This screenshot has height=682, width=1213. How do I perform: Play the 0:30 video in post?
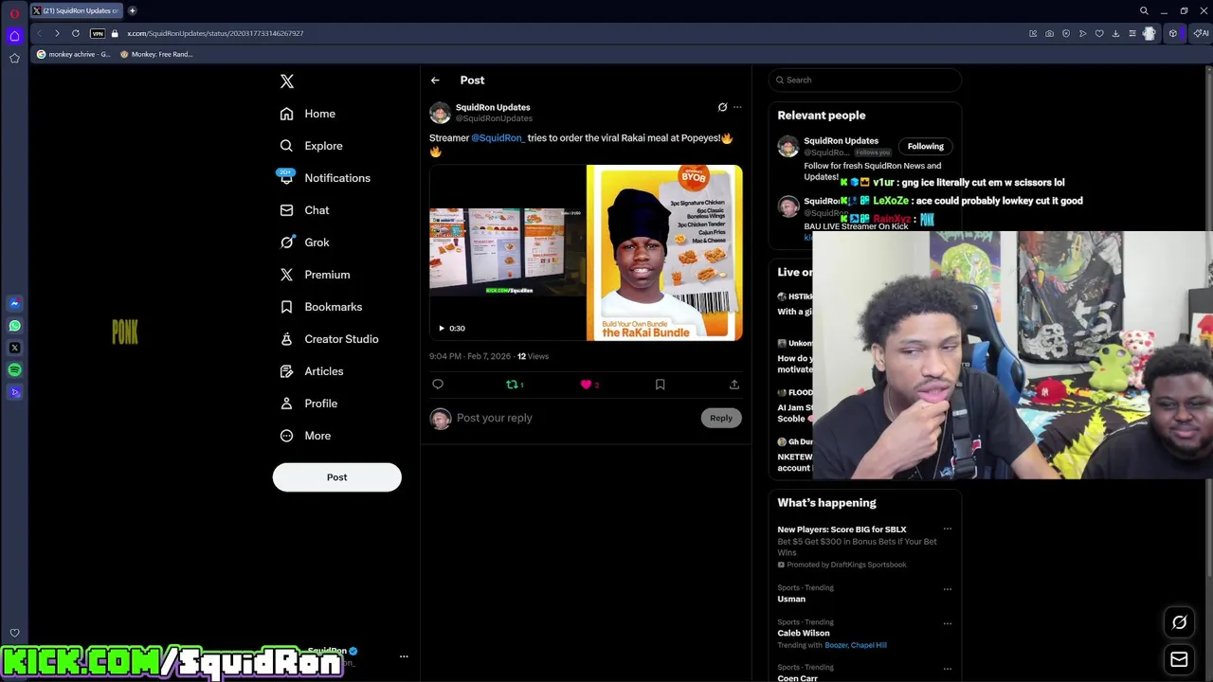coord(442,329)
